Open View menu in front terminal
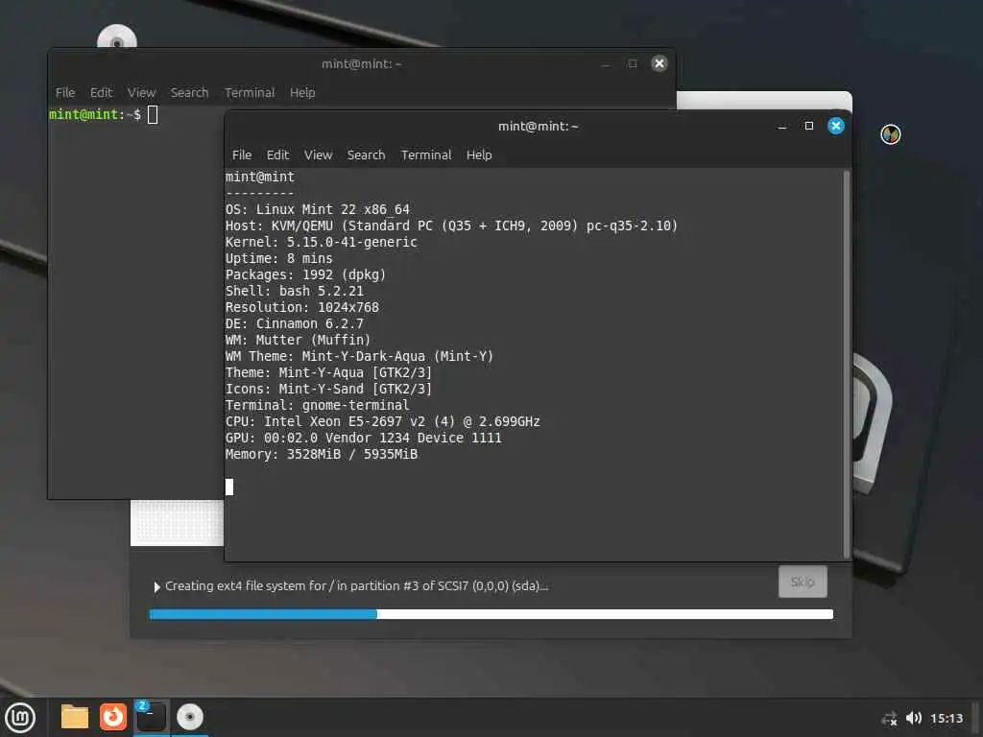Screen dimensions: 983x737 318,155
